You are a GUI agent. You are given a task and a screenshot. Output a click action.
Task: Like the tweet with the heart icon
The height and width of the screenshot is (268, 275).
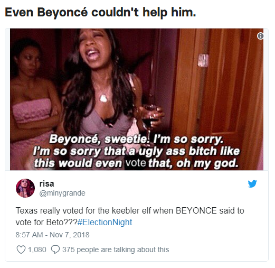point(21,249)
